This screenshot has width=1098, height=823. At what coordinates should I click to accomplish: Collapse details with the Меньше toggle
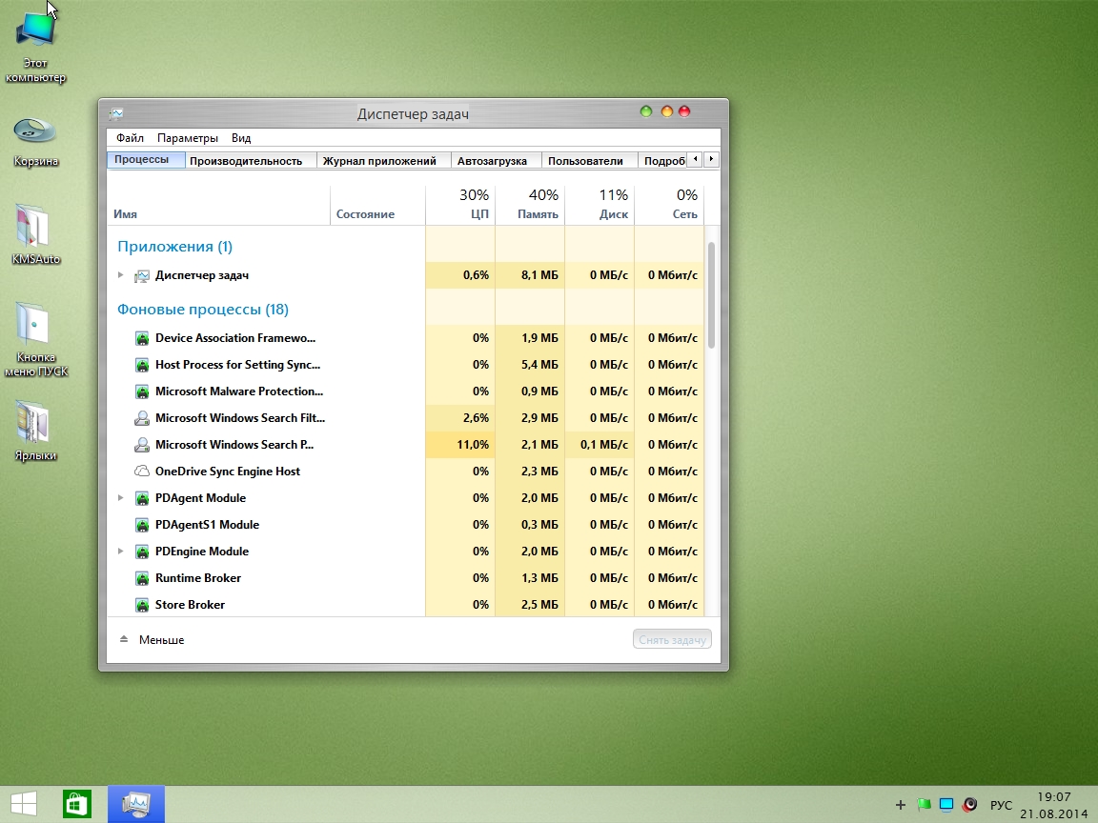point(152,640)
